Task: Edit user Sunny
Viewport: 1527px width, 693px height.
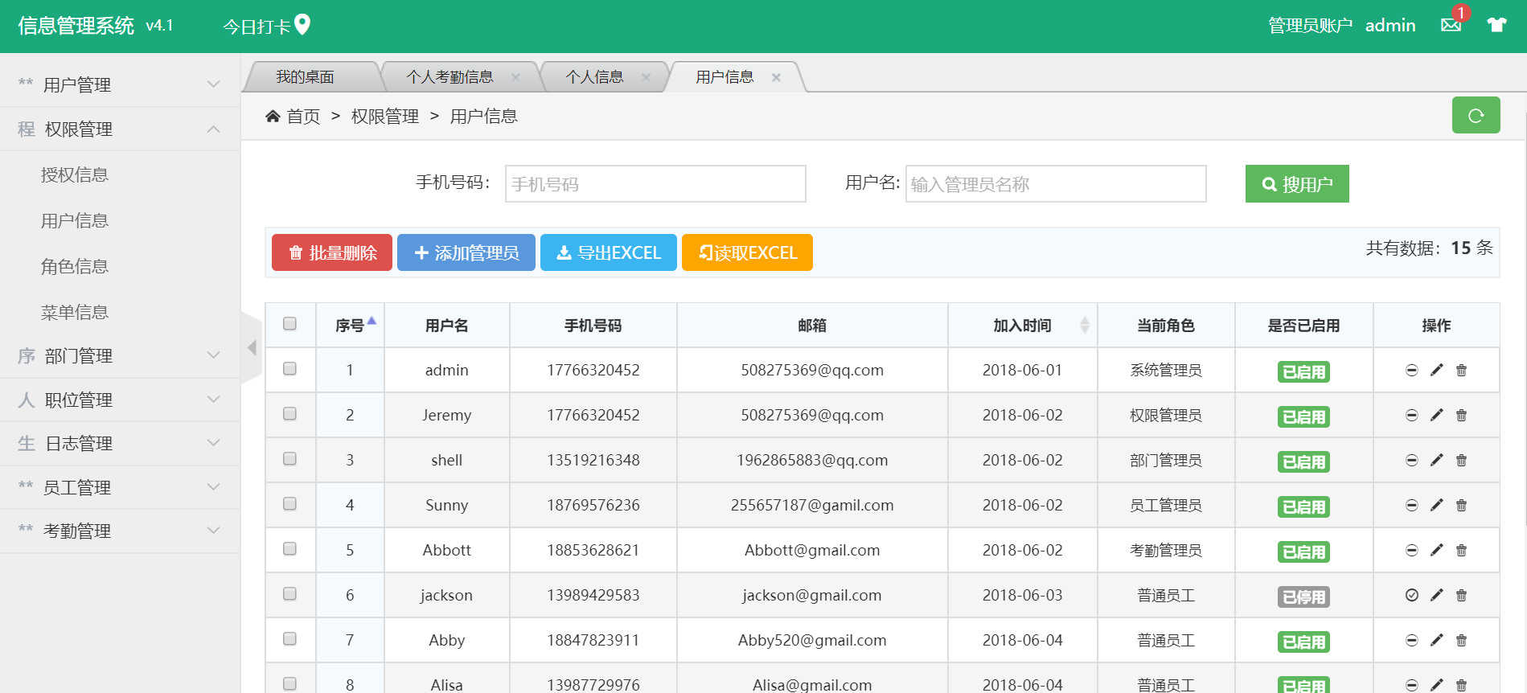Action: point(1436,505)
